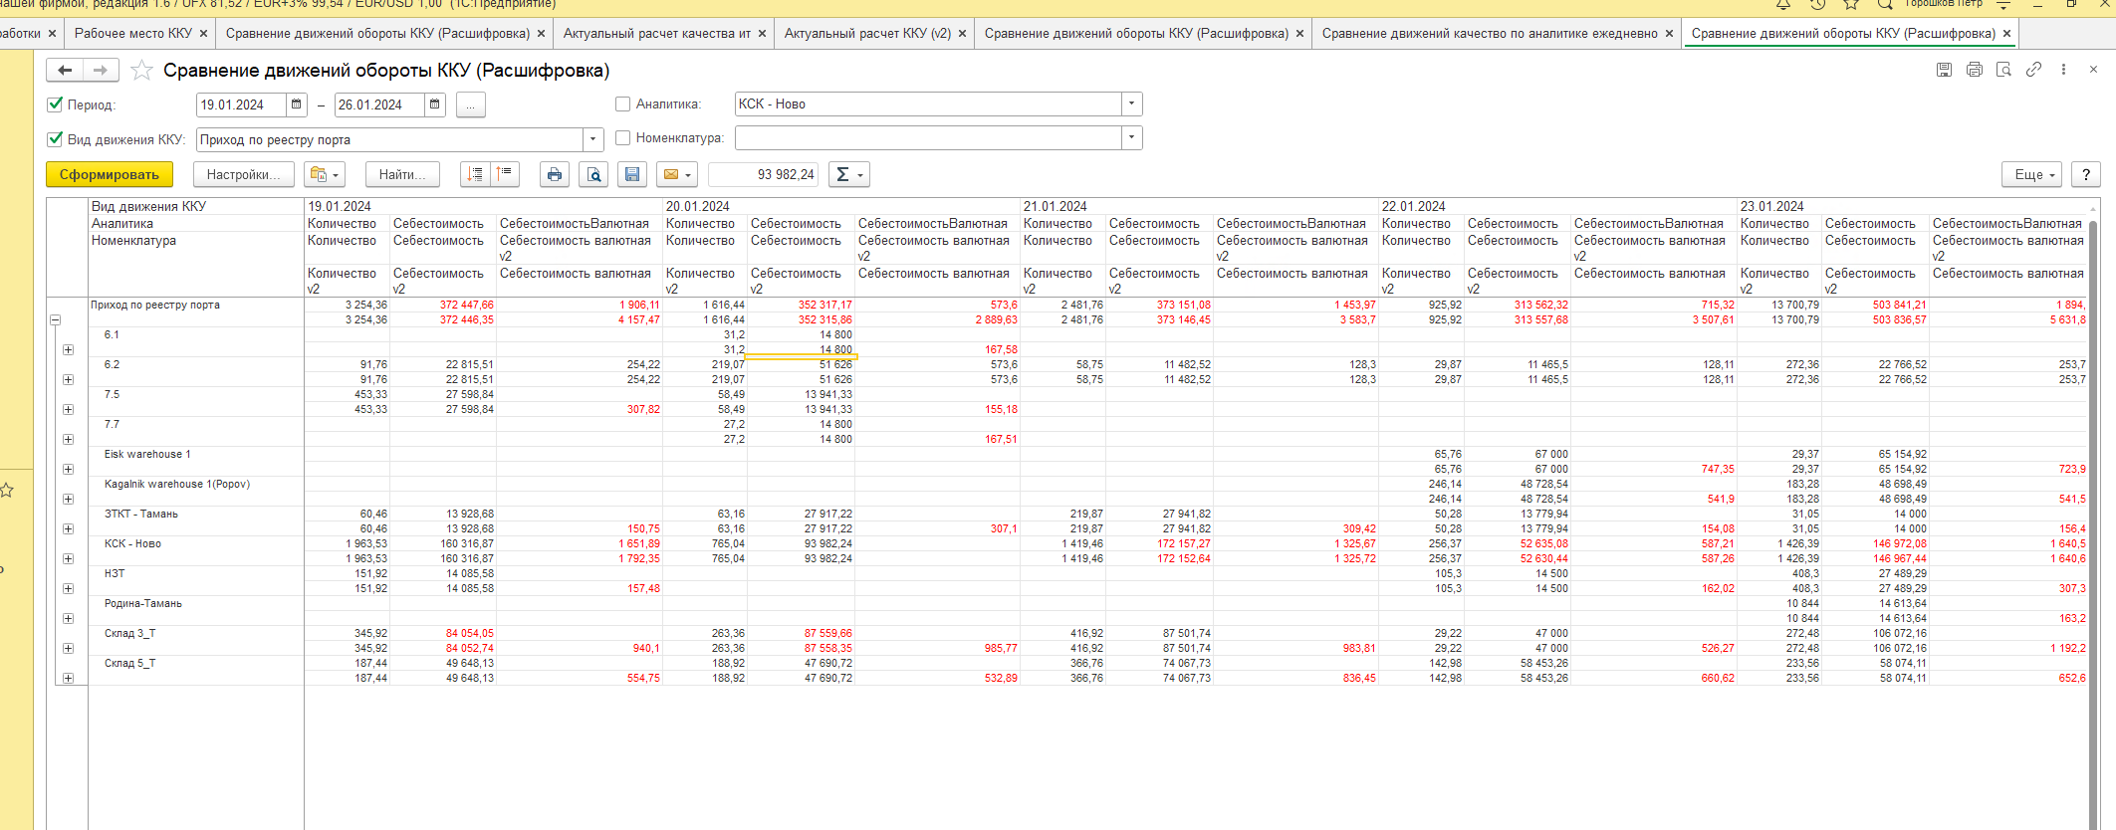Click the get link chain icon
This screenshot has width=2116, height=830.
(2033, 70)
